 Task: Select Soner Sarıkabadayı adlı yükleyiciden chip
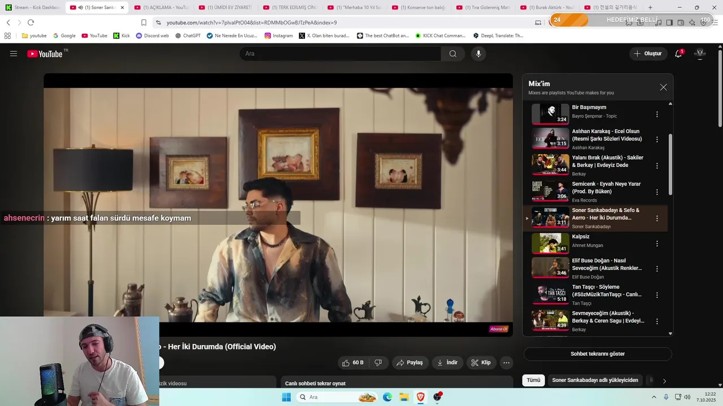pyautogui.click(x=595, y=380)
